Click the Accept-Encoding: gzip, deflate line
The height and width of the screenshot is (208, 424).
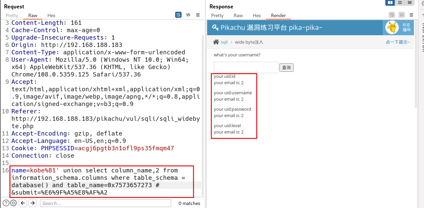67,134
